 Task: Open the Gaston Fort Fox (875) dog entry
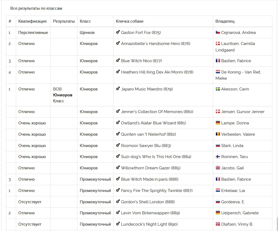click(x=141, y=33)
